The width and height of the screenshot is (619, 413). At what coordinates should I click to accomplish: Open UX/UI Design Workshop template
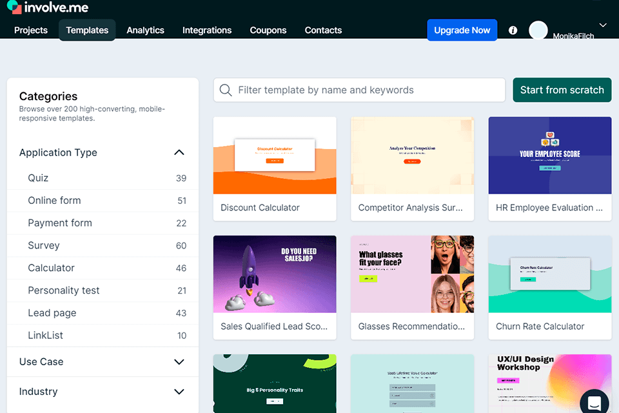tap(550, 384)
